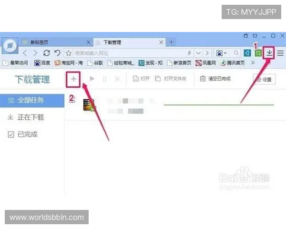Viewport: 286px width, 229px height.
Task: Open the 百度 bookmark
Action: (x=42, y=63)
